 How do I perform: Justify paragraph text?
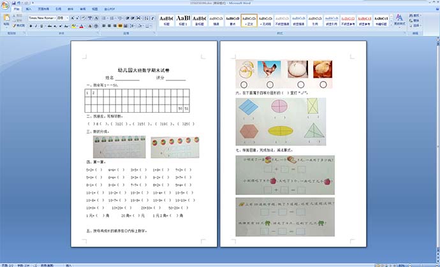click(x=120, y=26)
